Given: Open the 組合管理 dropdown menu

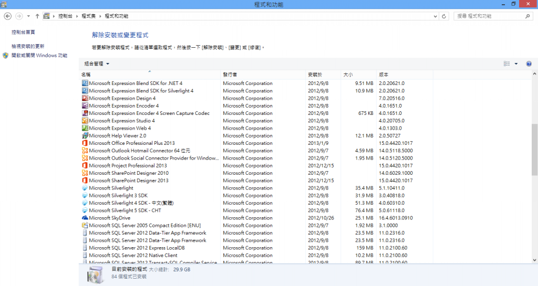Looking at the screenshot, I should (97, 63).
